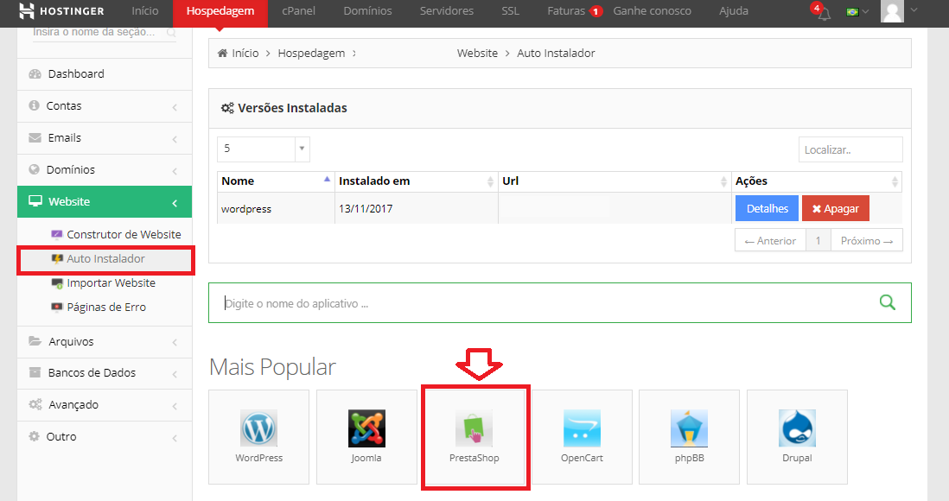This screenshot has height=501, width=949.
Task: Click the blue Detalhes button
Action: pos(767,208)
